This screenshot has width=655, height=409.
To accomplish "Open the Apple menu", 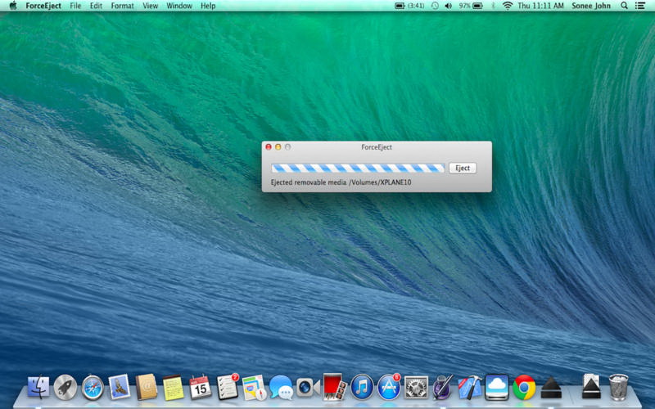I will click(12, 6).
